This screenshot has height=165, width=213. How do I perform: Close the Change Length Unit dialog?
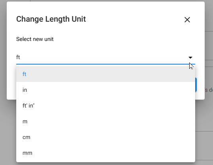coord(187,20)
